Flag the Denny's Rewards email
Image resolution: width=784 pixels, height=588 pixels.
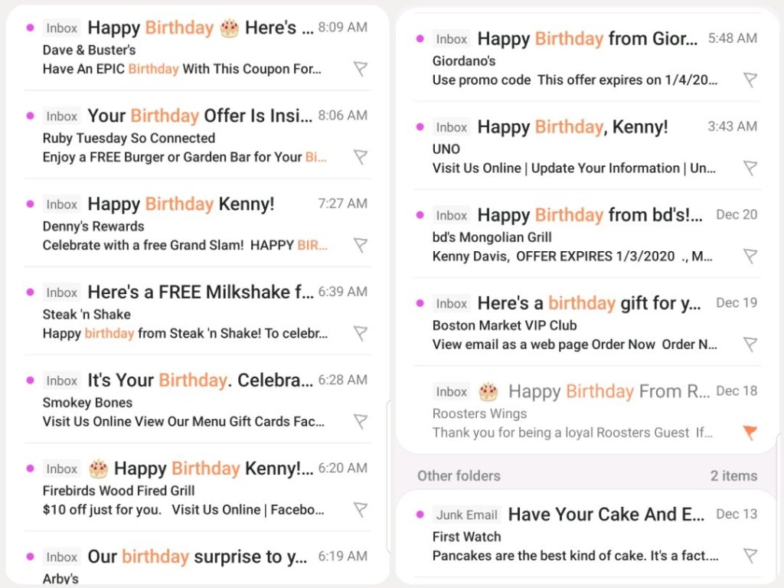(360, 245)
